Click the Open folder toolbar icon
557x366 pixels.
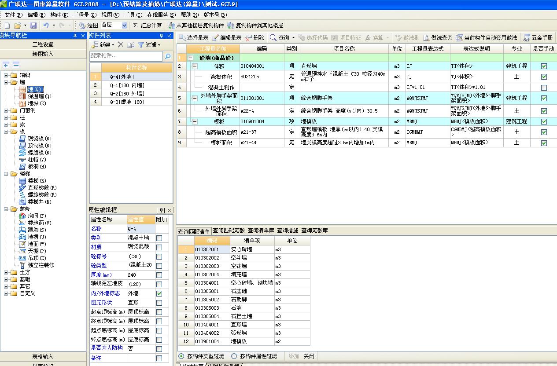pyautogui.click(x=18, y=26)
